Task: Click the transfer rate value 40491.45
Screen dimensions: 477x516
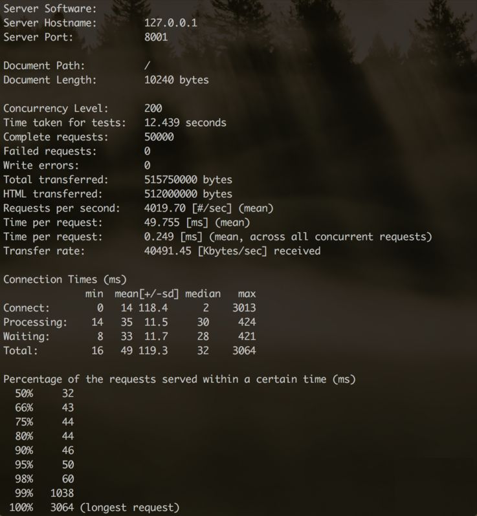Action: pos(168,251)
